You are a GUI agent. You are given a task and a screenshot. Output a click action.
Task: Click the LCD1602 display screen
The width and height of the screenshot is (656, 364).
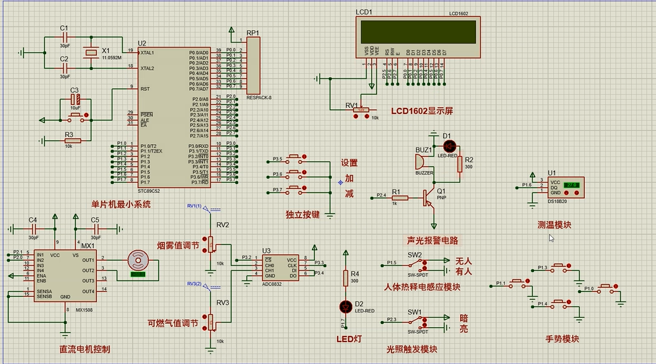pos(416,32)
